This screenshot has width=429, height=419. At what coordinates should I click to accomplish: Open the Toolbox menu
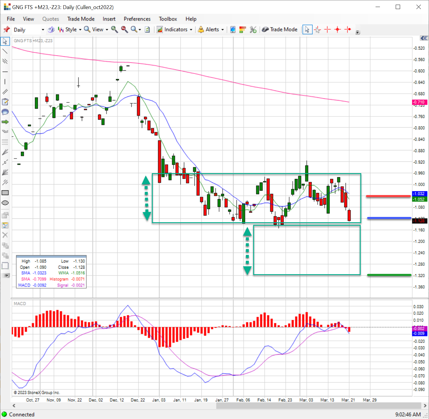168,19
